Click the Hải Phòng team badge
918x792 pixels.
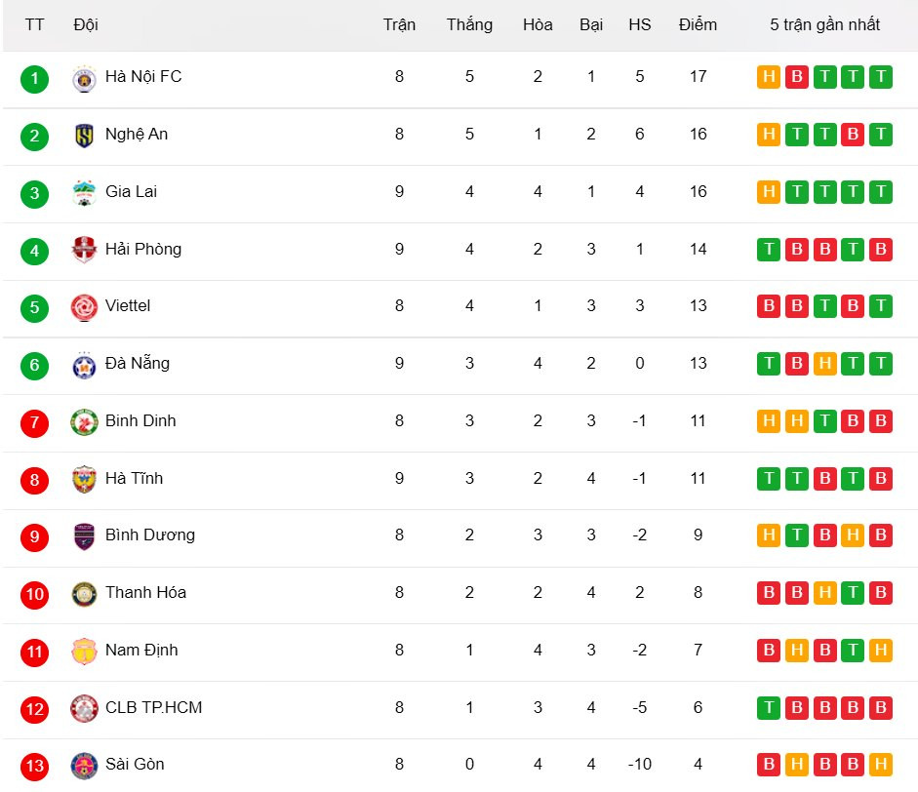[85, 250]
